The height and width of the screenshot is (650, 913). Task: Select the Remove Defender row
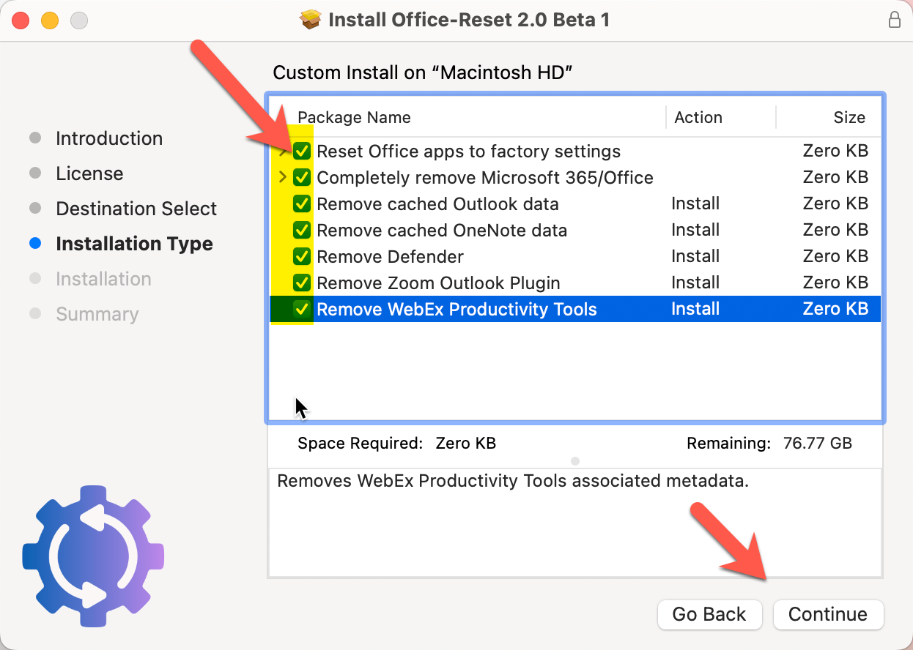(513, 257)
